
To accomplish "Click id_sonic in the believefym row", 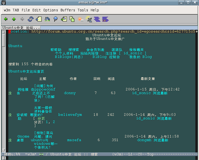I will 145,118.
